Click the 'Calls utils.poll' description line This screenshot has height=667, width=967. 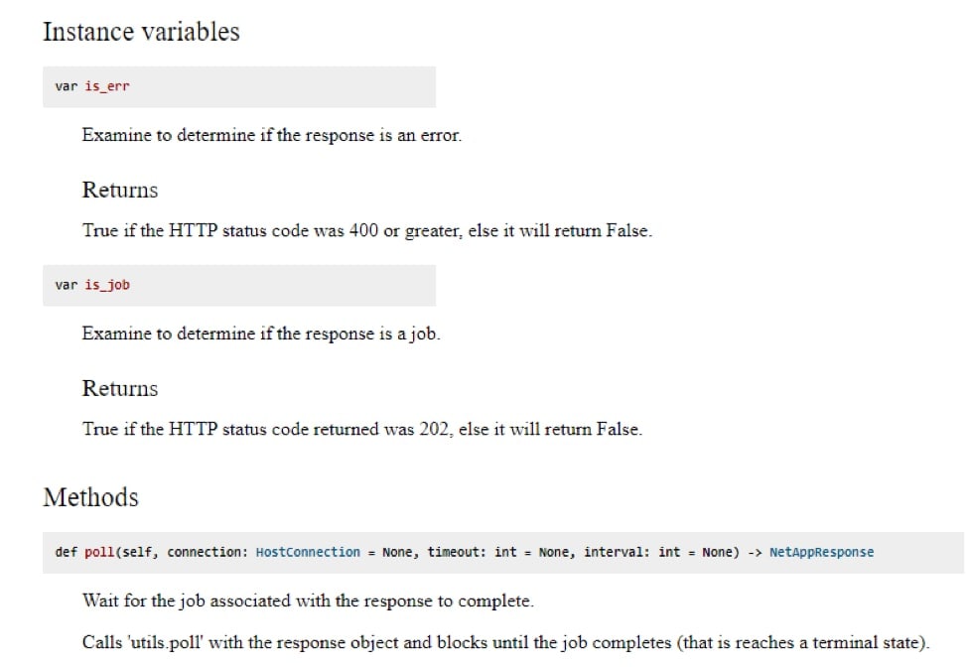(505, 642)
